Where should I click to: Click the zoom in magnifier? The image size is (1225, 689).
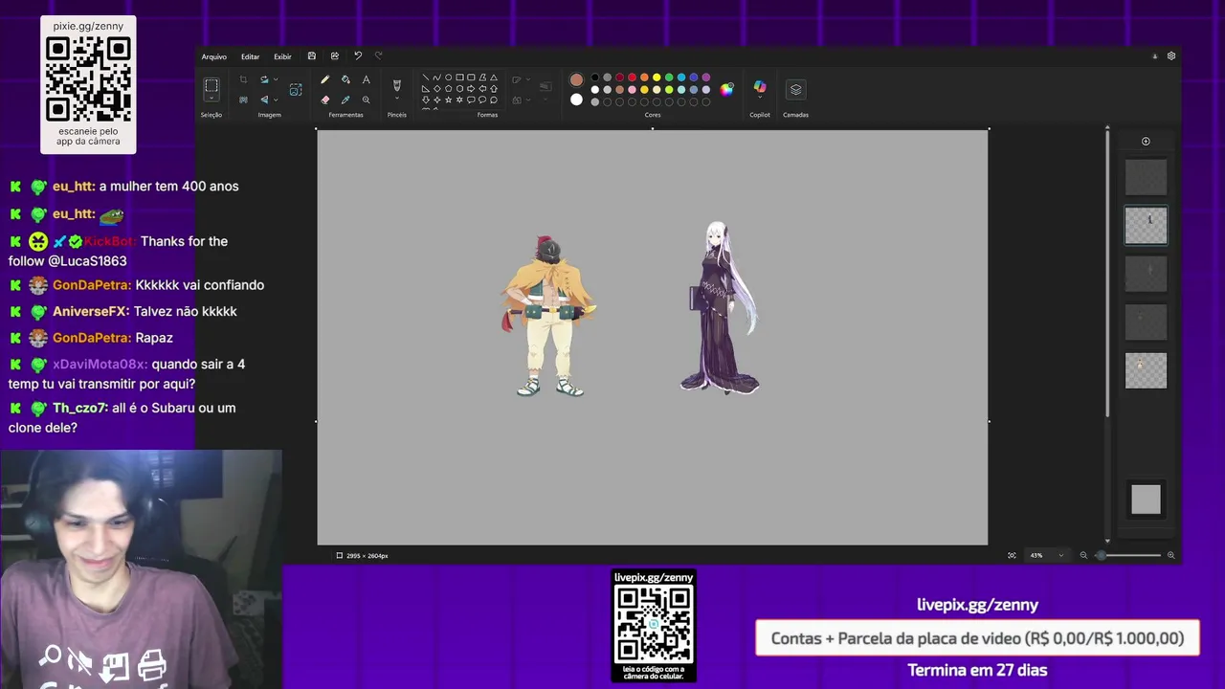click(x=1169, y=555)
